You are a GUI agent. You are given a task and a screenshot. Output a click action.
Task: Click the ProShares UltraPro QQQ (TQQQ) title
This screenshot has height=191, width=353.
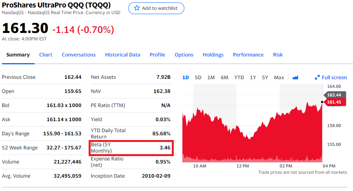(x=56, y=5)
